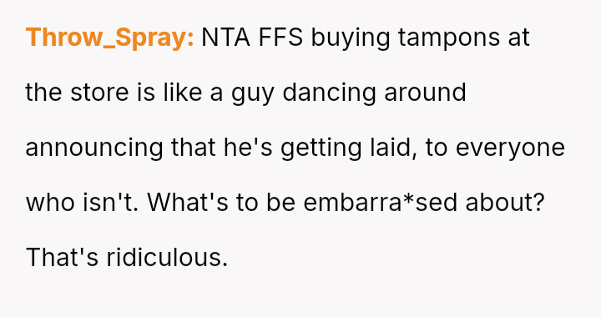601x317 pixels.
Task: Click the word "buying" in first line
Action: (351, 38)
